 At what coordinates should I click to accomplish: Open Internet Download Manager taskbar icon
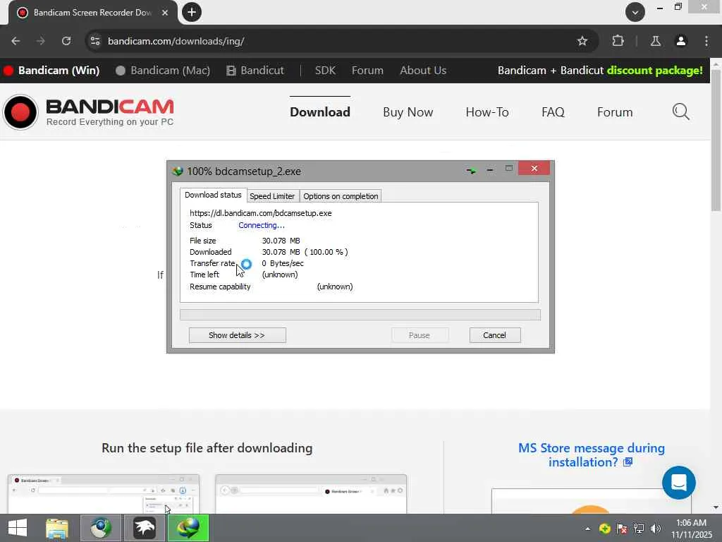point(188,528)
